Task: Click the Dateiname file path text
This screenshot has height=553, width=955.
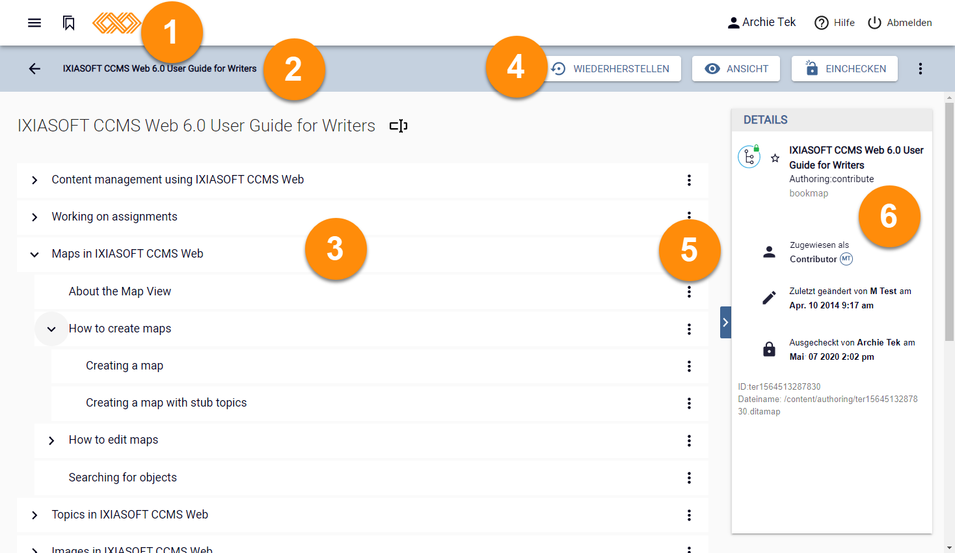Action: pos(827,405)
